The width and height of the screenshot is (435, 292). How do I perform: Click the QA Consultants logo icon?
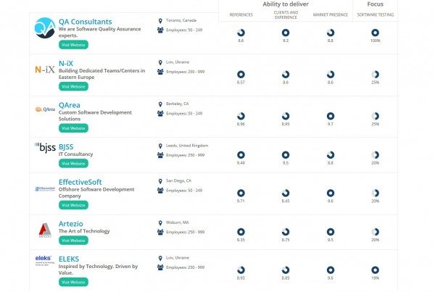point(45,28)
